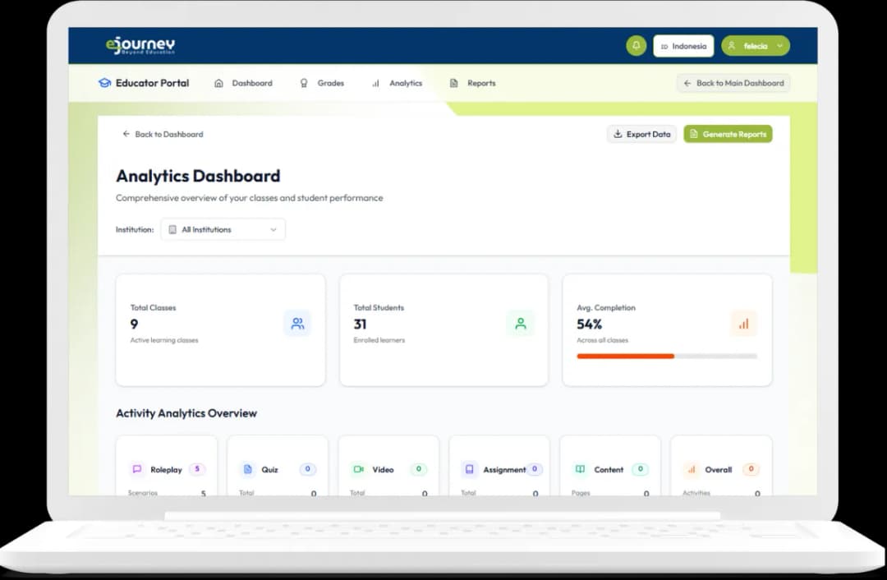This screenshot has height=580, width=887.
Task: Click the Total Classes people icon
Action: tap(297, 324)
